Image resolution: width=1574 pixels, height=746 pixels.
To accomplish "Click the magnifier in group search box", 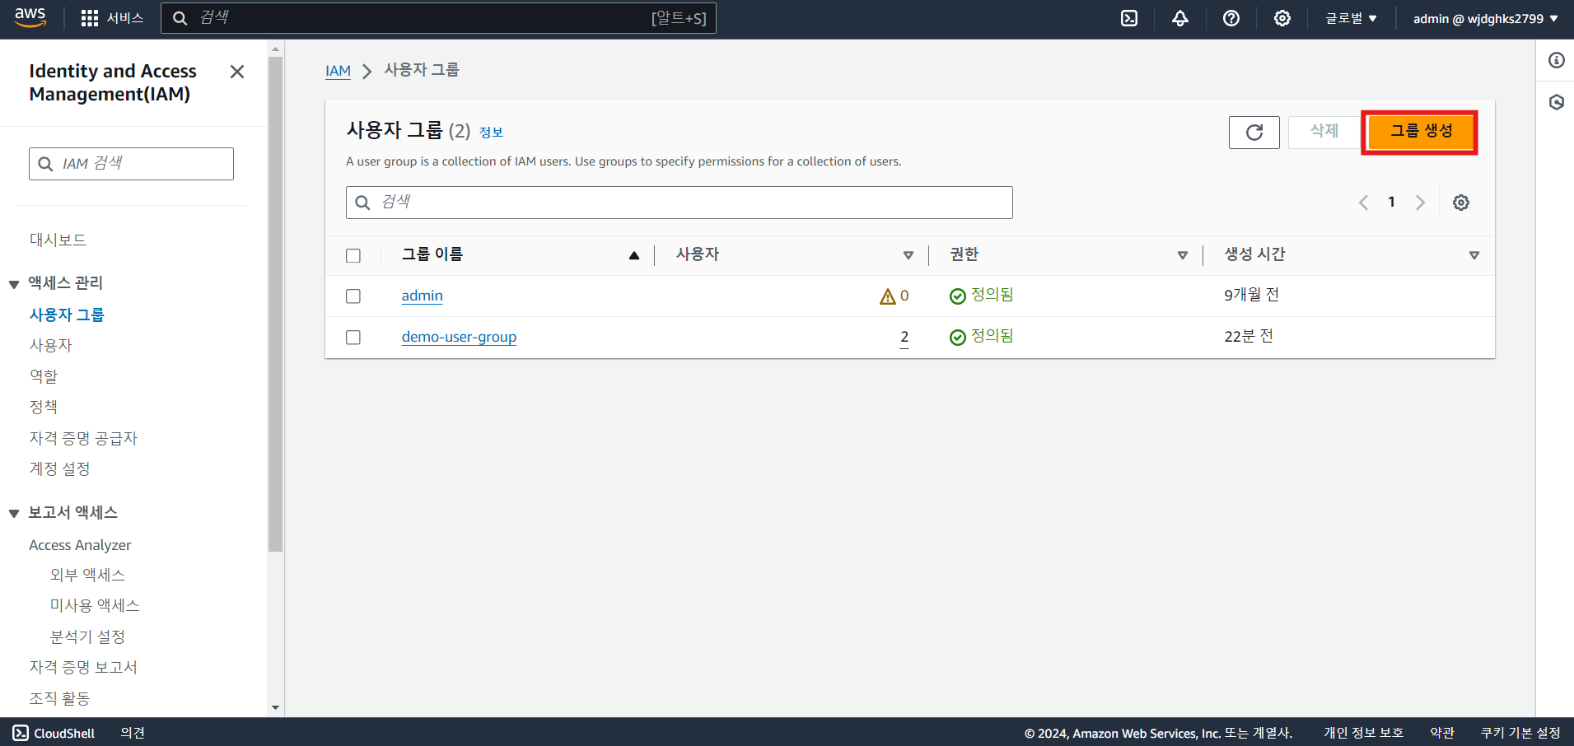I will point(362,203).
